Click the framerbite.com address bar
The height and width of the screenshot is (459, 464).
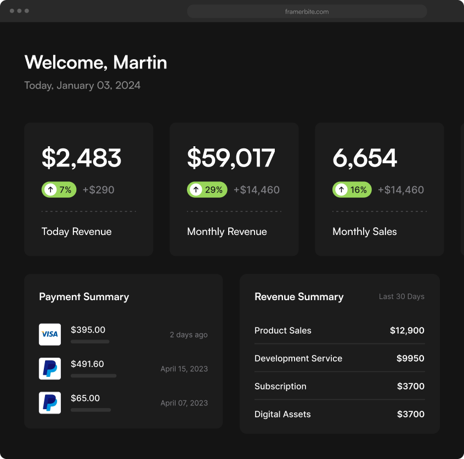[307, 12]
